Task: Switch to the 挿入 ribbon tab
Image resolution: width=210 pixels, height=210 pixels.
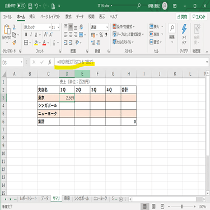Action: tap(32, 17)
